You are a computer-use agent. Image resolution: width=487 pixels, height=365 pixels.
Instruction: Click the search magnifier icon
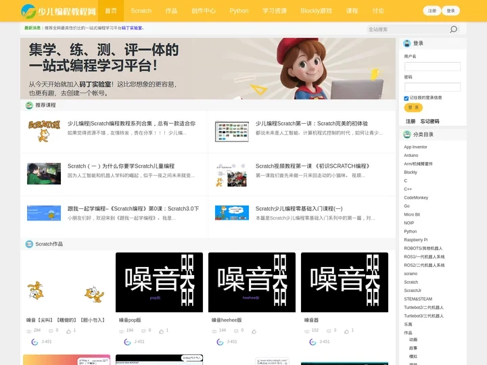453,29
